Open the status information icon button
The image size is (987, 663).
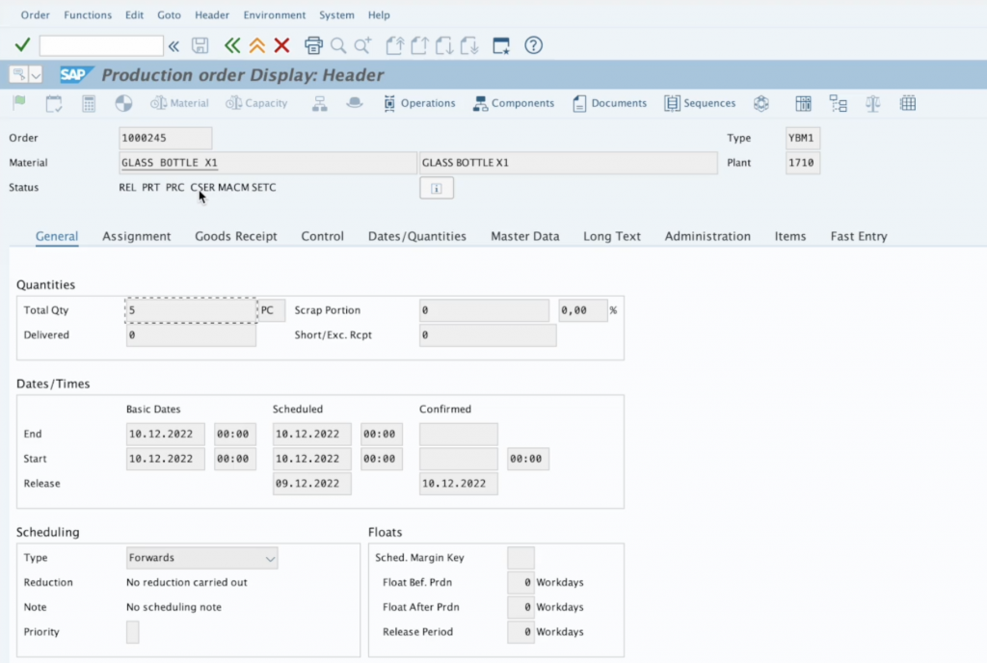pos(437,189)
